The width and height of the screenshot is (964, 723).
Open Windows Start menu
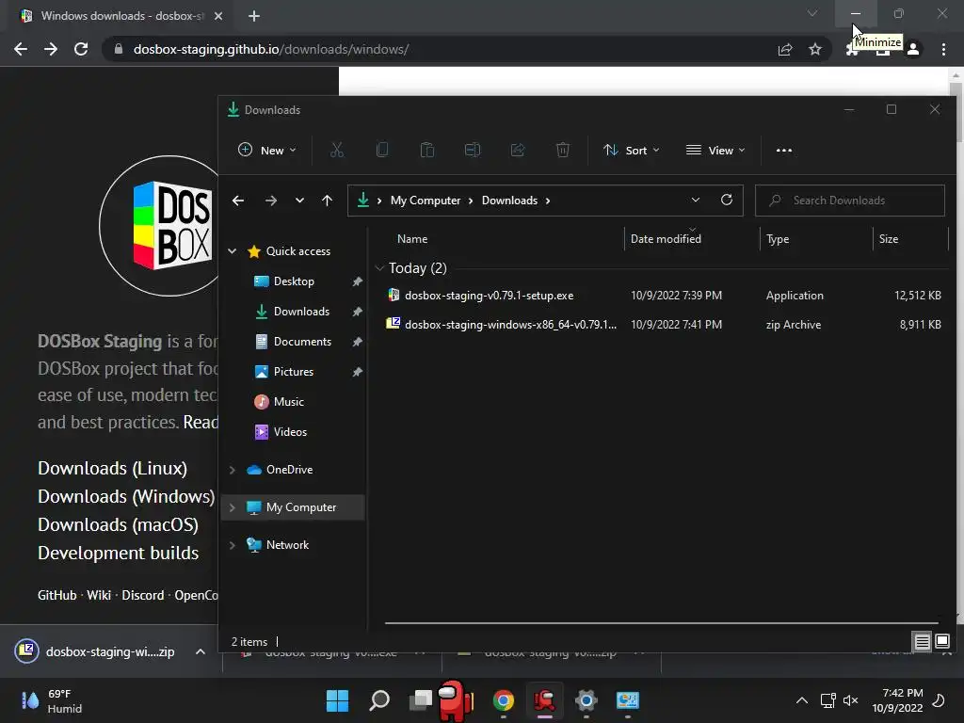click(x=337, y=700)
